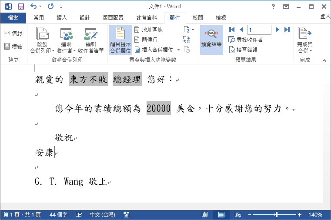Create labels with 標籤 button

click(x=13, y=47)
